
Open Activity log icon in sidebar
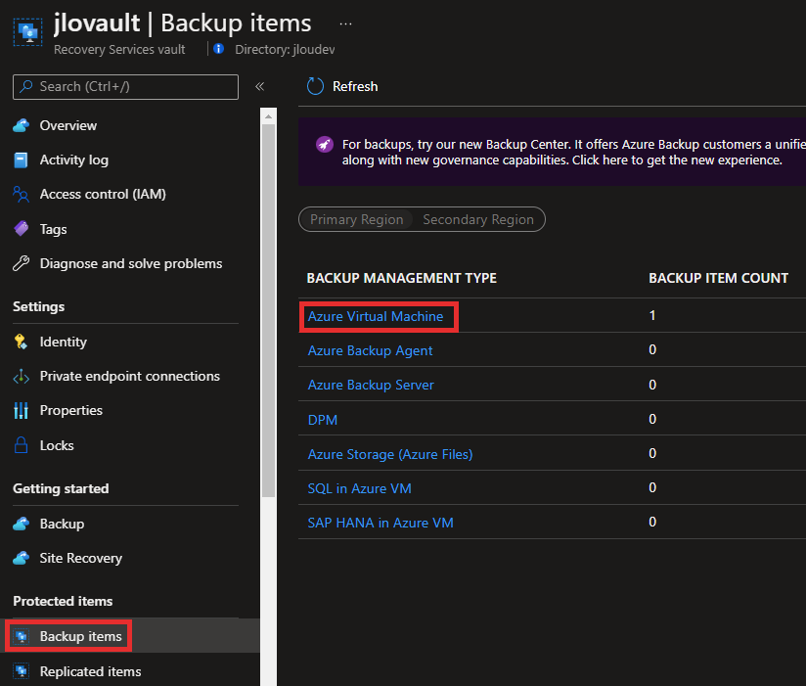(x=22, y=160)
